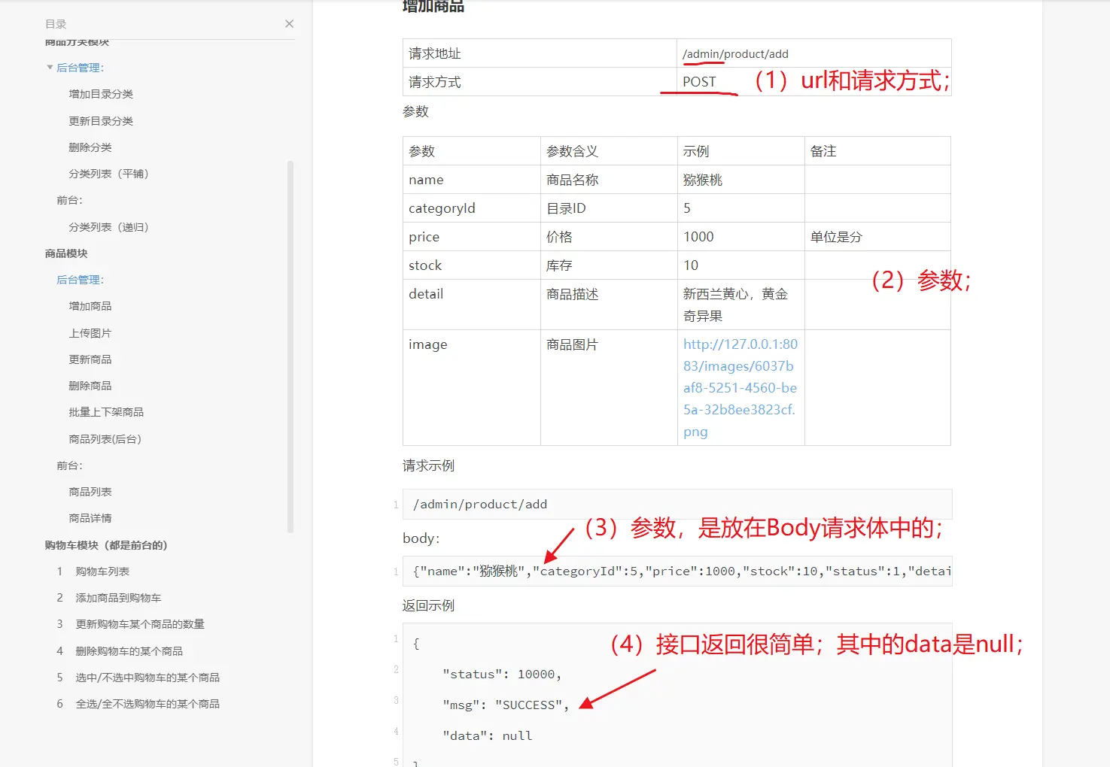Jump to 购物车模块 heading

[105, 545]
